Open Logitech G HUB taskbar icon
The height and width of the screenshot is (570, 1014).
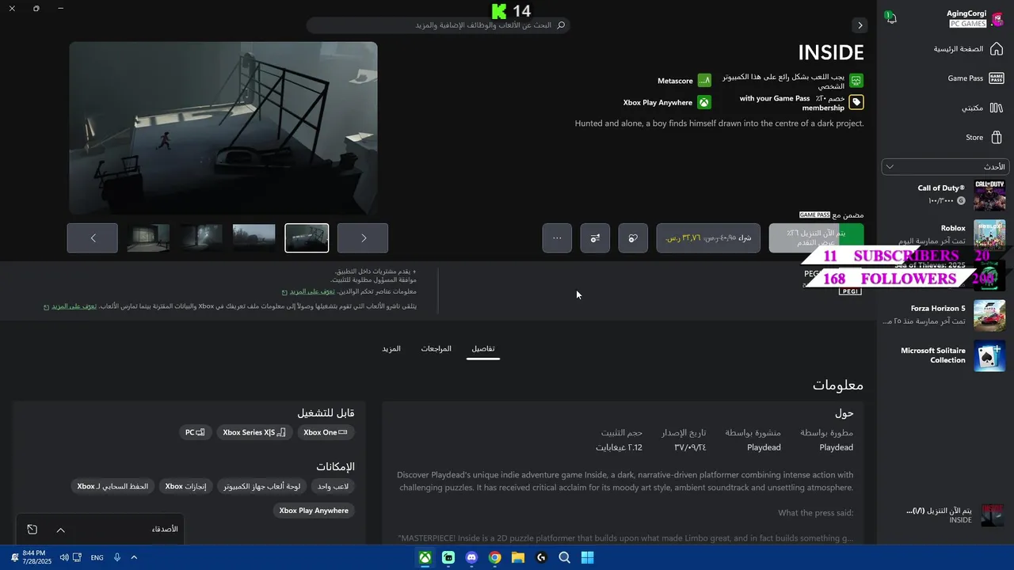[541, 557]
